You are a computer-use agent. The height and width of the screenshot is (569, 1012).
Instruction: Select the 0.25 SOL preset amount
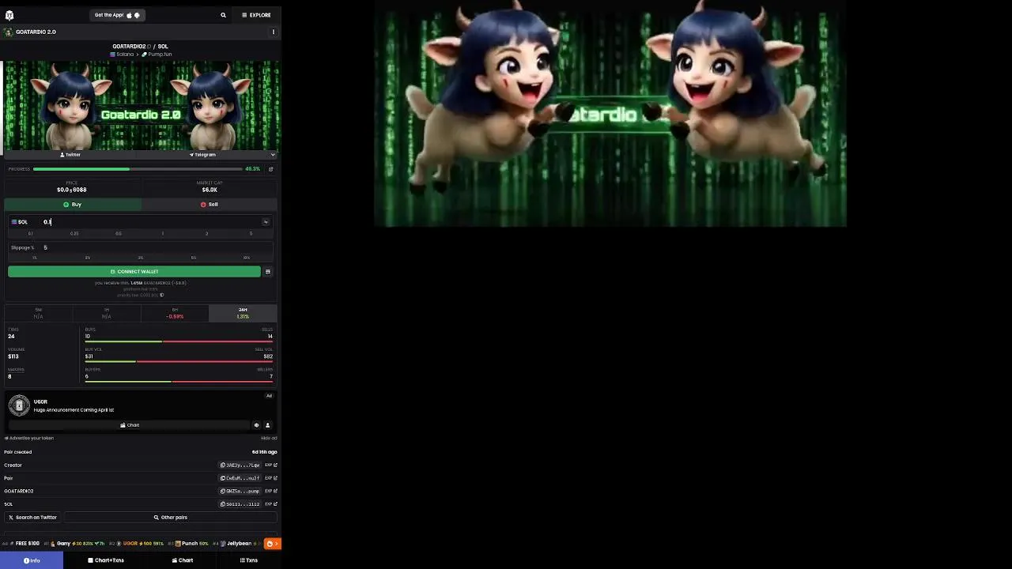click(x=74, y=234)
